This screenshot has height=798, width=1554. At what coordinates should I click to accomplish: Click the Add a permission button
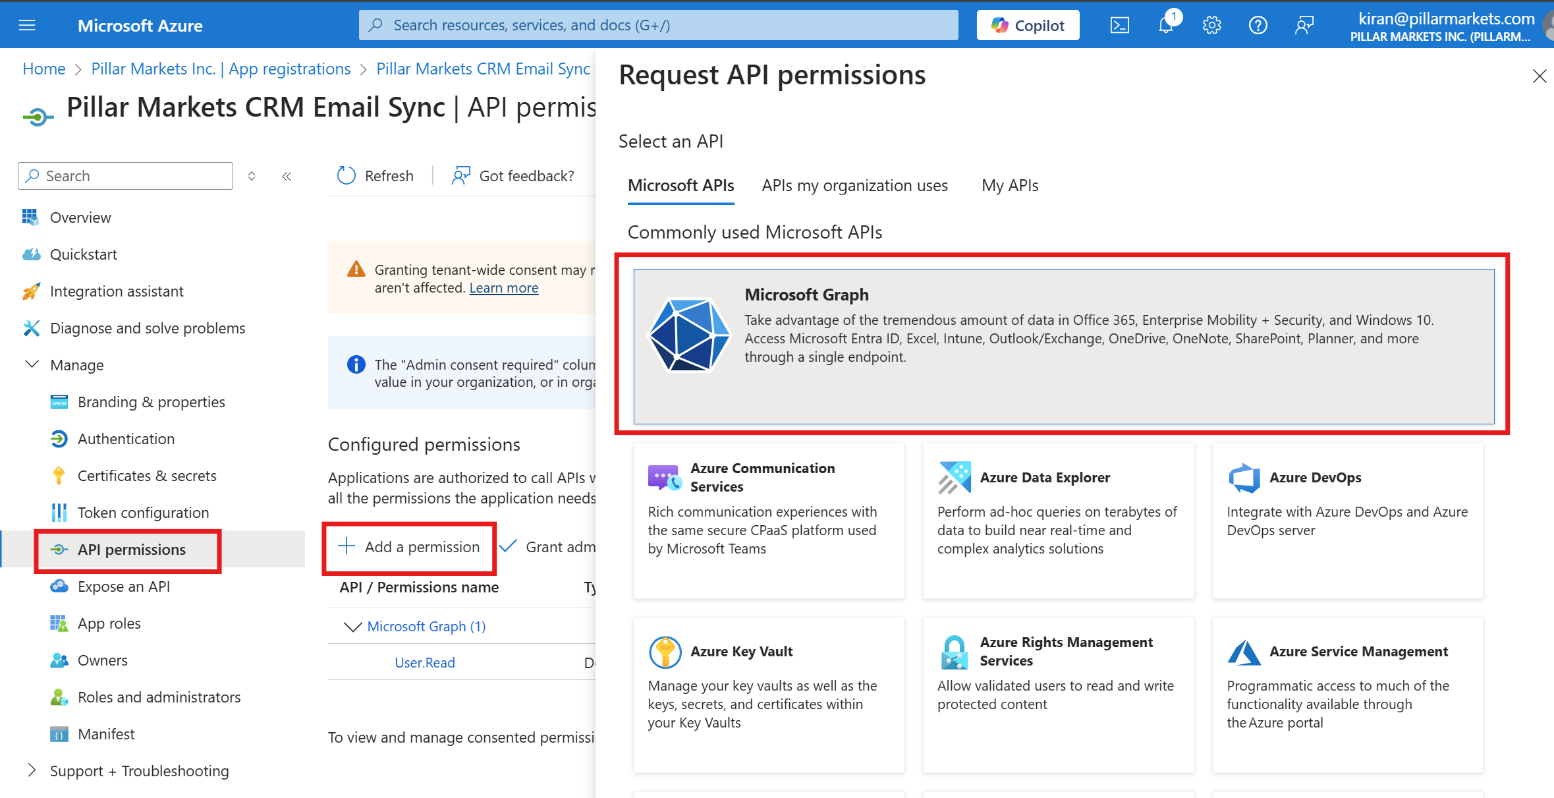click(x=409, y=547)
